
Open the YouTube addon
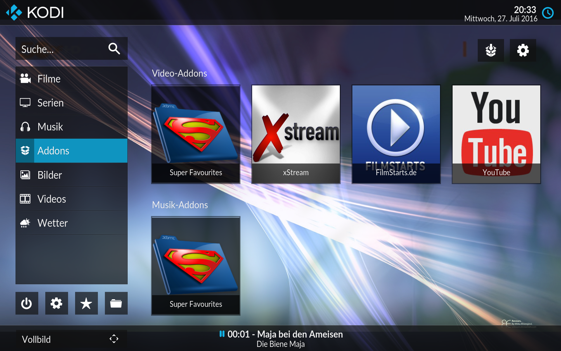pos(496,134)
